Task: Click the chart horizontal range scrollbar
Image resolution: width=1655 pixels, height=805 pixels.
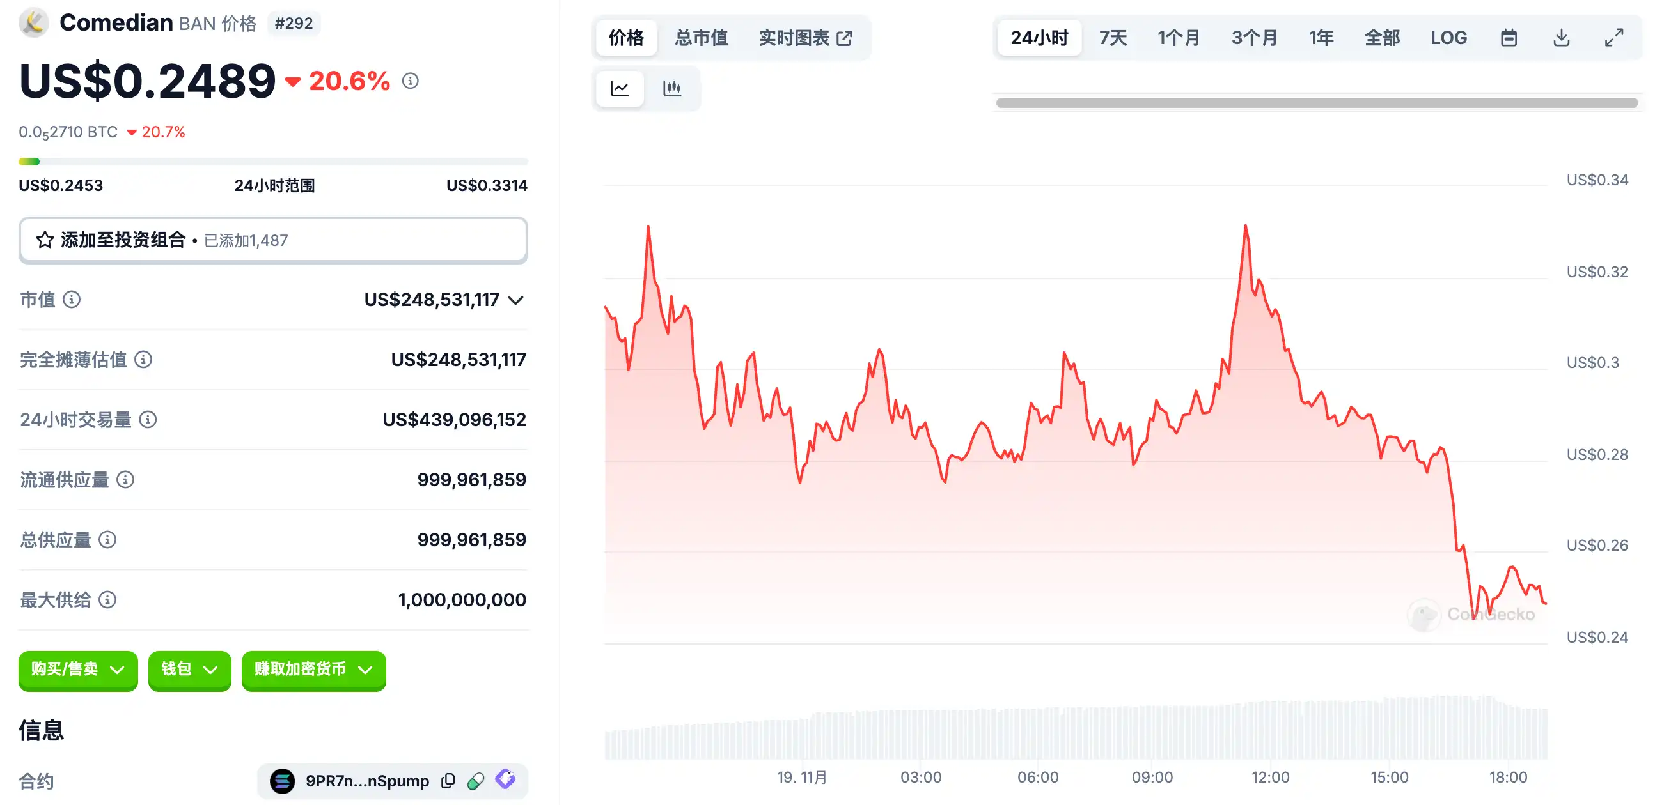Action: (1316, 103)
